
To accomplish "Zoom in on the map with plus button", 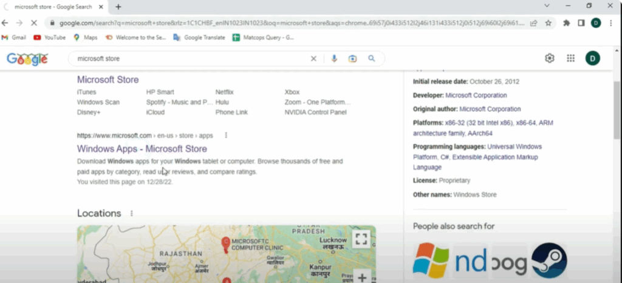I will click(x=361, y=277).
